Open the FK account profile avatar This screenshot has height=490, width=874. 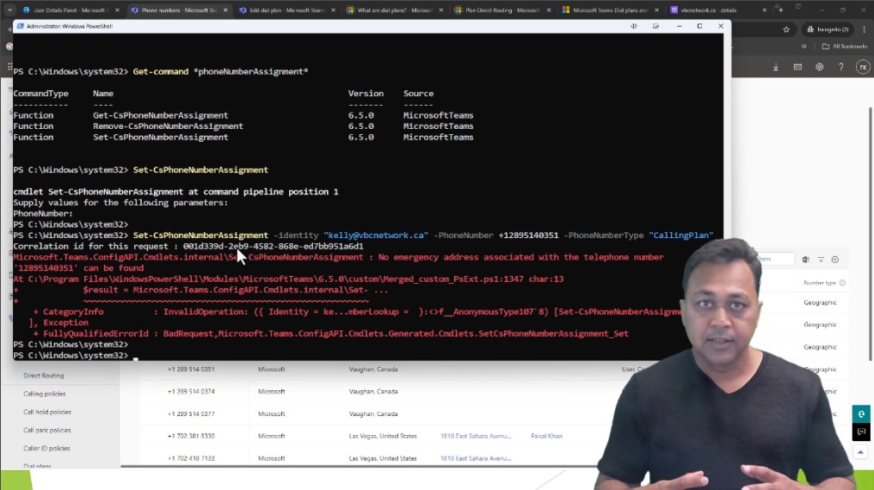[862, 67]
